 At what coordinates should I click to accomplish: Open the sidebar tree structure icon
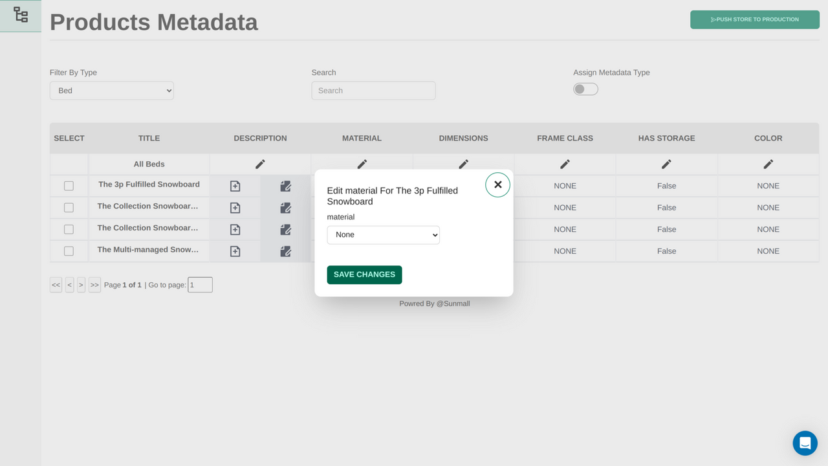click(x=20, y=14)
